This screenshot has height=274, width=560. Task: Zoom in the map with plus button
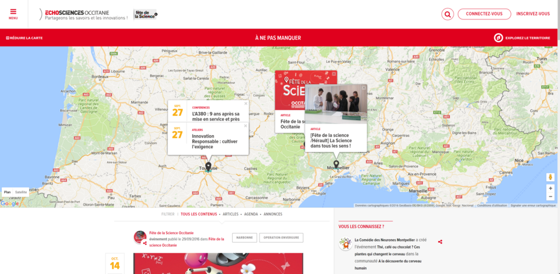[550, 188]
